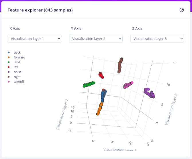Click the blue 'back' legend dot
This screenshot has width=192, height=159.
[x=9, y=52]
